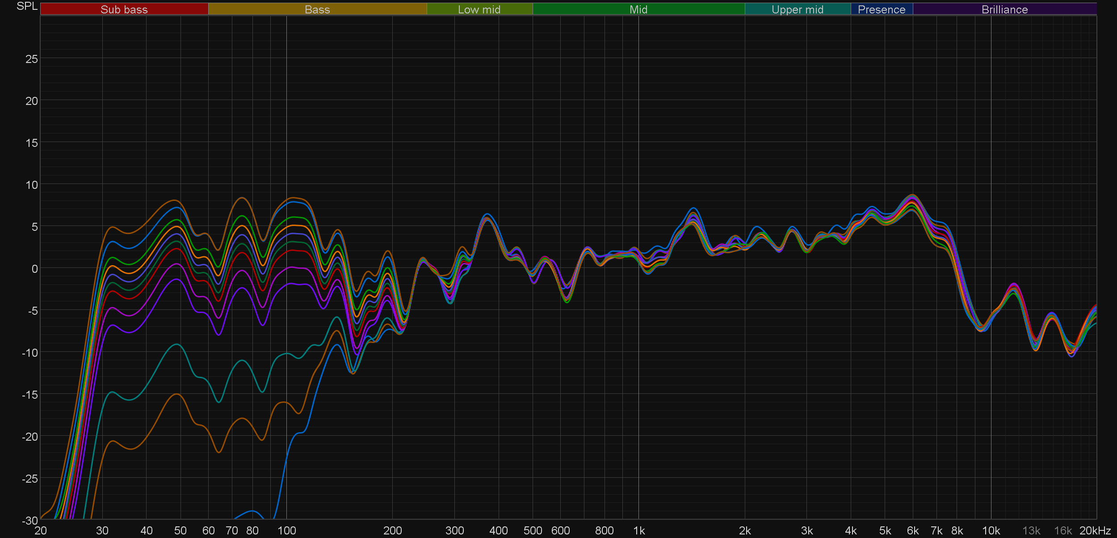Image resolution: width=1117 pixels, height=538 pixels.
Task: Click the Upper mid band label
Action: (x=797, y=9)
